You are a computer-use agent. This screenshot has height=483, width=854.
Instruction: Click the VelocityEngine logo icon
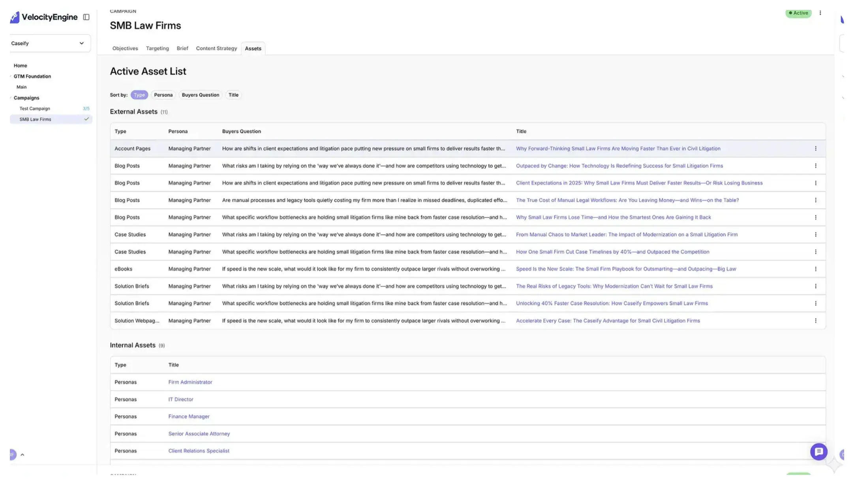tap(15, 17)
